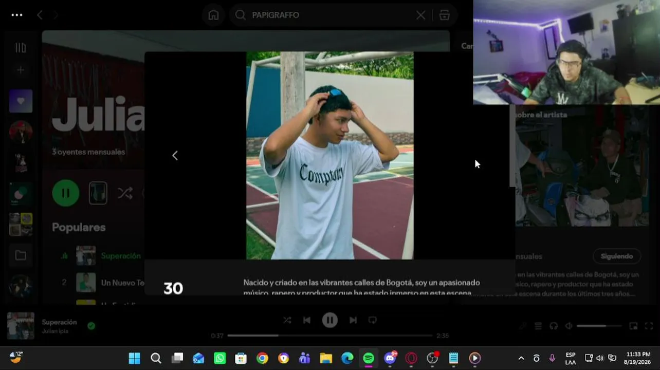Open Julian Ipia artist link in player

(55, 331)
